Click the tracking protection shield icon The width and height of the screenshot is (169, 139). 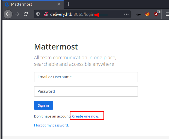click(38, 14)
